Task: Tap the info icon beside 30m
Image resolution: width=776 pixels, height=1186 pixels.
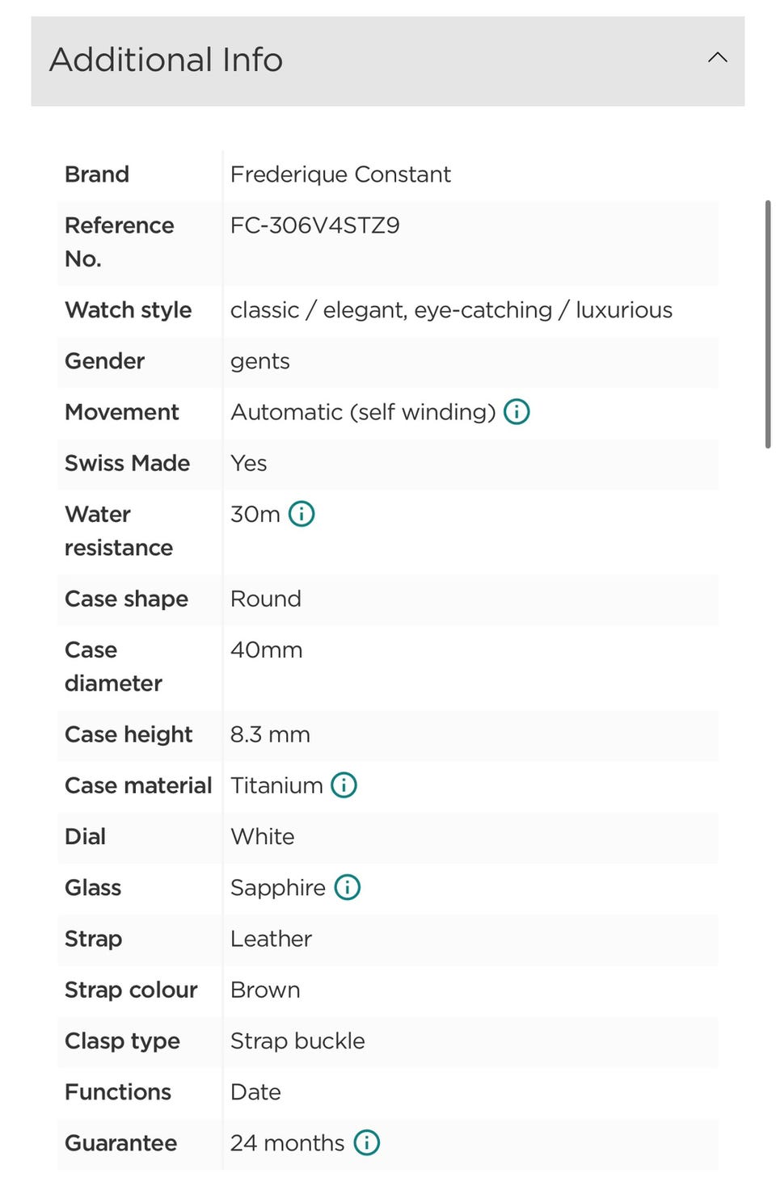Action: tap(302, 514)
